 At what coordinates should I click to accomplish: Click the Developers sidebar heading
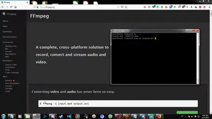[x=8, y=61]
